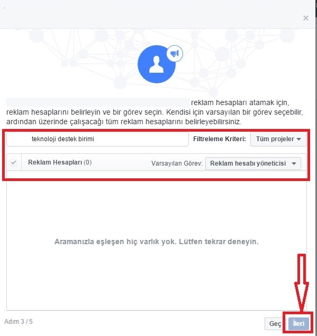317x336 pixels.
Task: Toggle the checkbox beside Reklam Hesapları
Action: coord(14,162)
